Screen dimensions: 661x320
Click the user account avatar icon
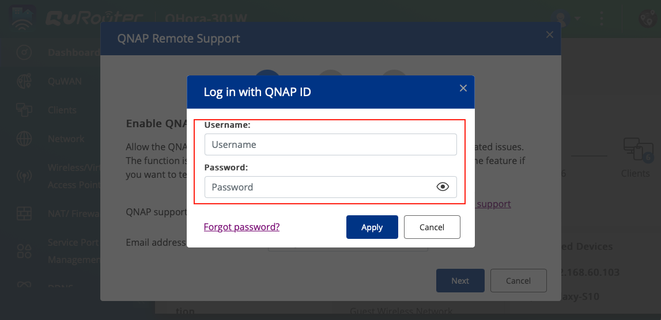[561, 18]
